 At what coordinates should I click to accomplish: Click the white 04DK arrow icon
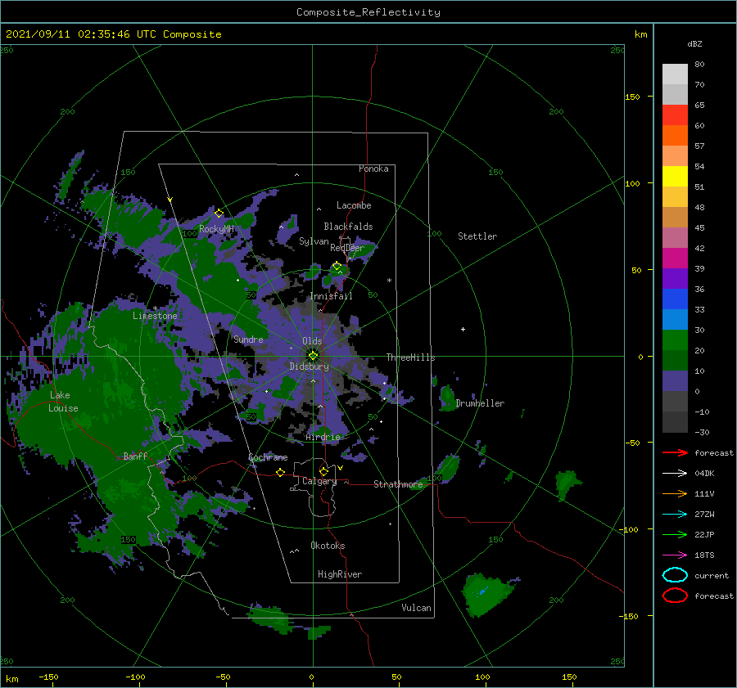tap(675, 474)
